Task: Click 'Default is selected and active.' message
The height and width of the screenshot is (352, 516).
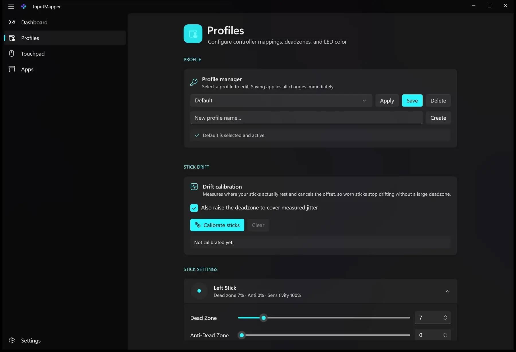Action: click(234, 135)
